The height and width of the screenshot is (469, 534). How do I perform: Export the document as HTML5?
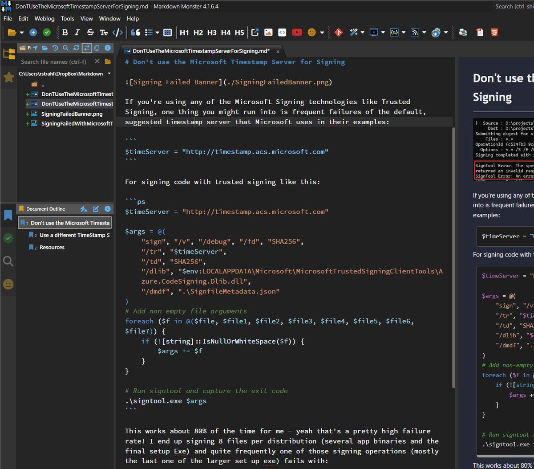494,32
